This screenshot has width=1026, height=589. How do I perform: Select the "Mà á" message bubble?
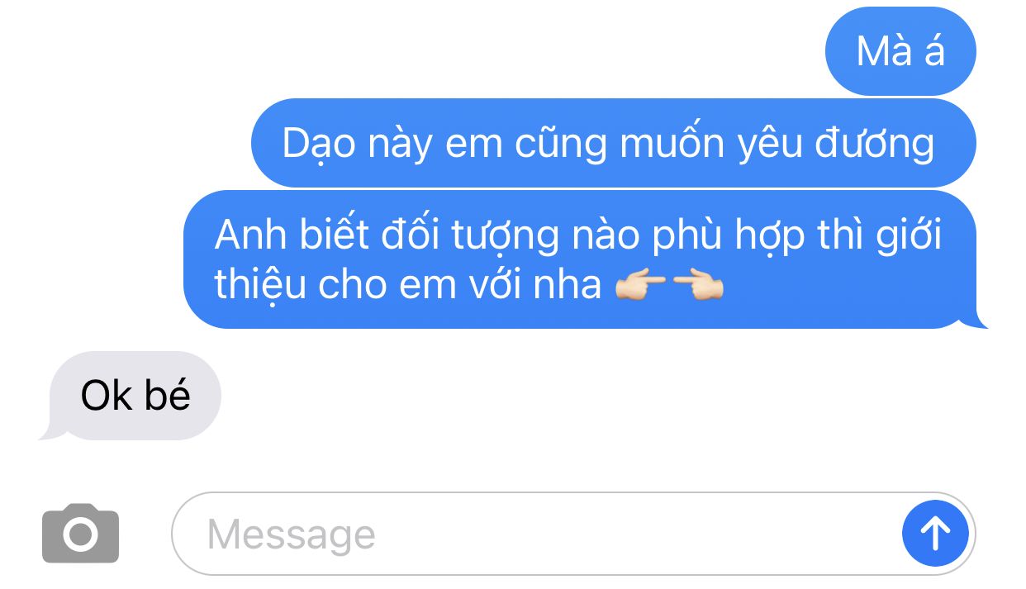tap(900, 51)
